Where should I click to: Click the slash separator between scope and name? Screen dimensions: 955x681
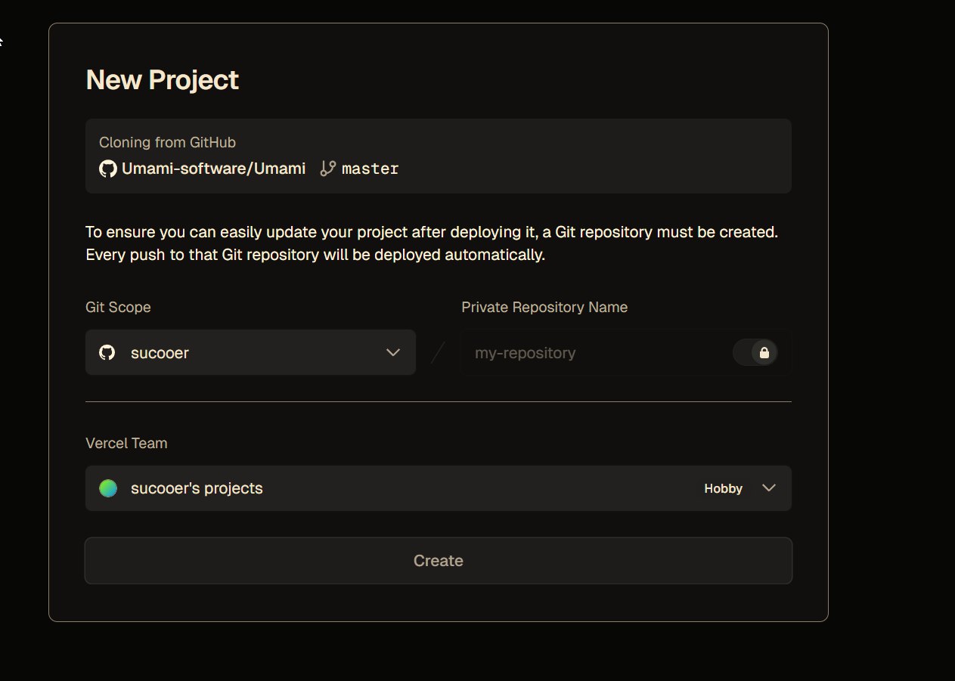pyautogui.click(x=438, y=352)
